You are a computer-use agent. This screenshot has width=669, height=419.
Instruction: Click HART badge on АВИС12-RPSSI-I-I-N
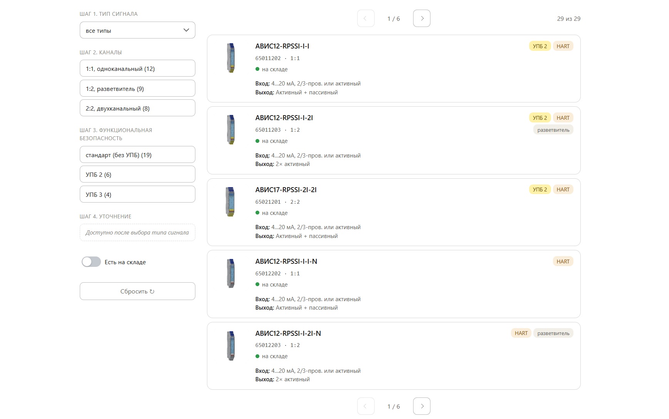pyautogui.click(x=563, y=261)
